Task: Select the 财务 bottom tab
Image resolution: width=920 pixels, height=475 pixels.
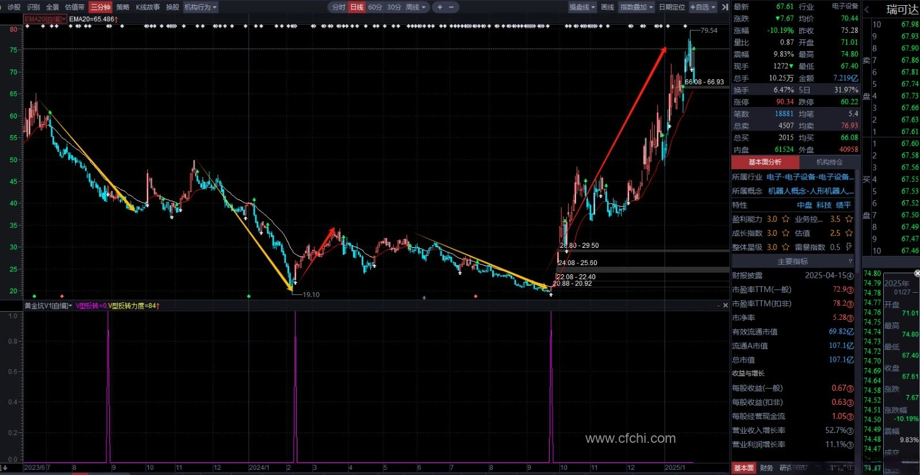Action: [766, 468]
